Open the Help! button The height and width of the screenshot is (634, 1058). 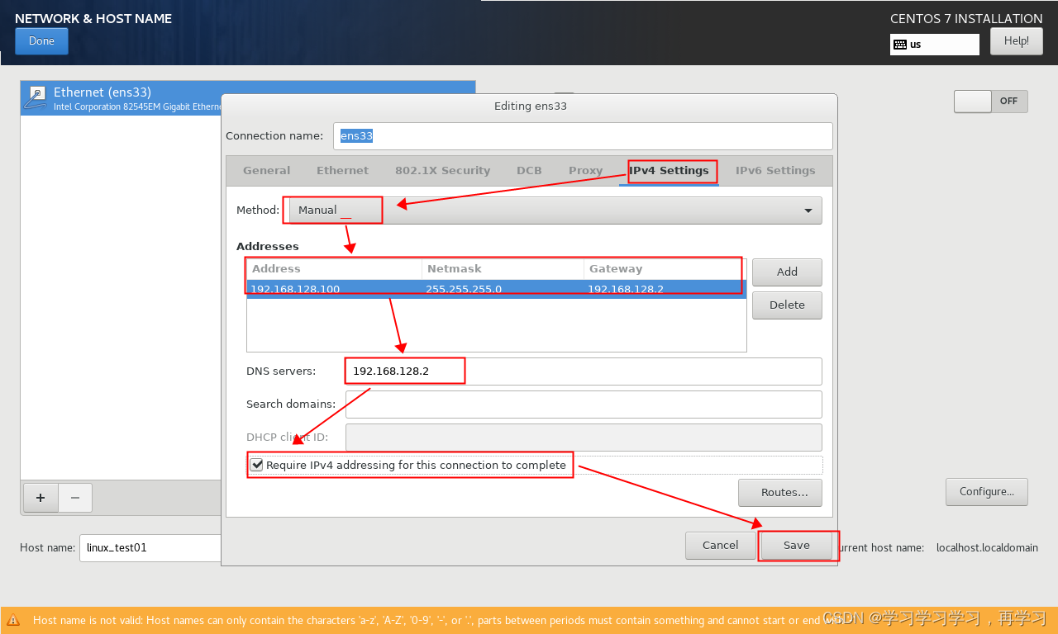pyautogui.click(x=1016, y=41)
